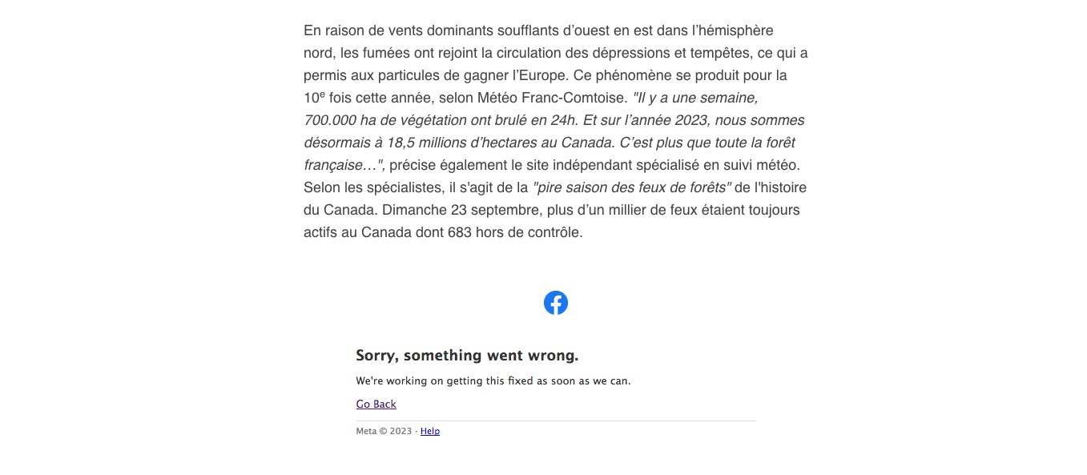Screen dimensions: 1087x475
Task: Click the 'Sorry, something went wrong.' heading
Action: 467,355
